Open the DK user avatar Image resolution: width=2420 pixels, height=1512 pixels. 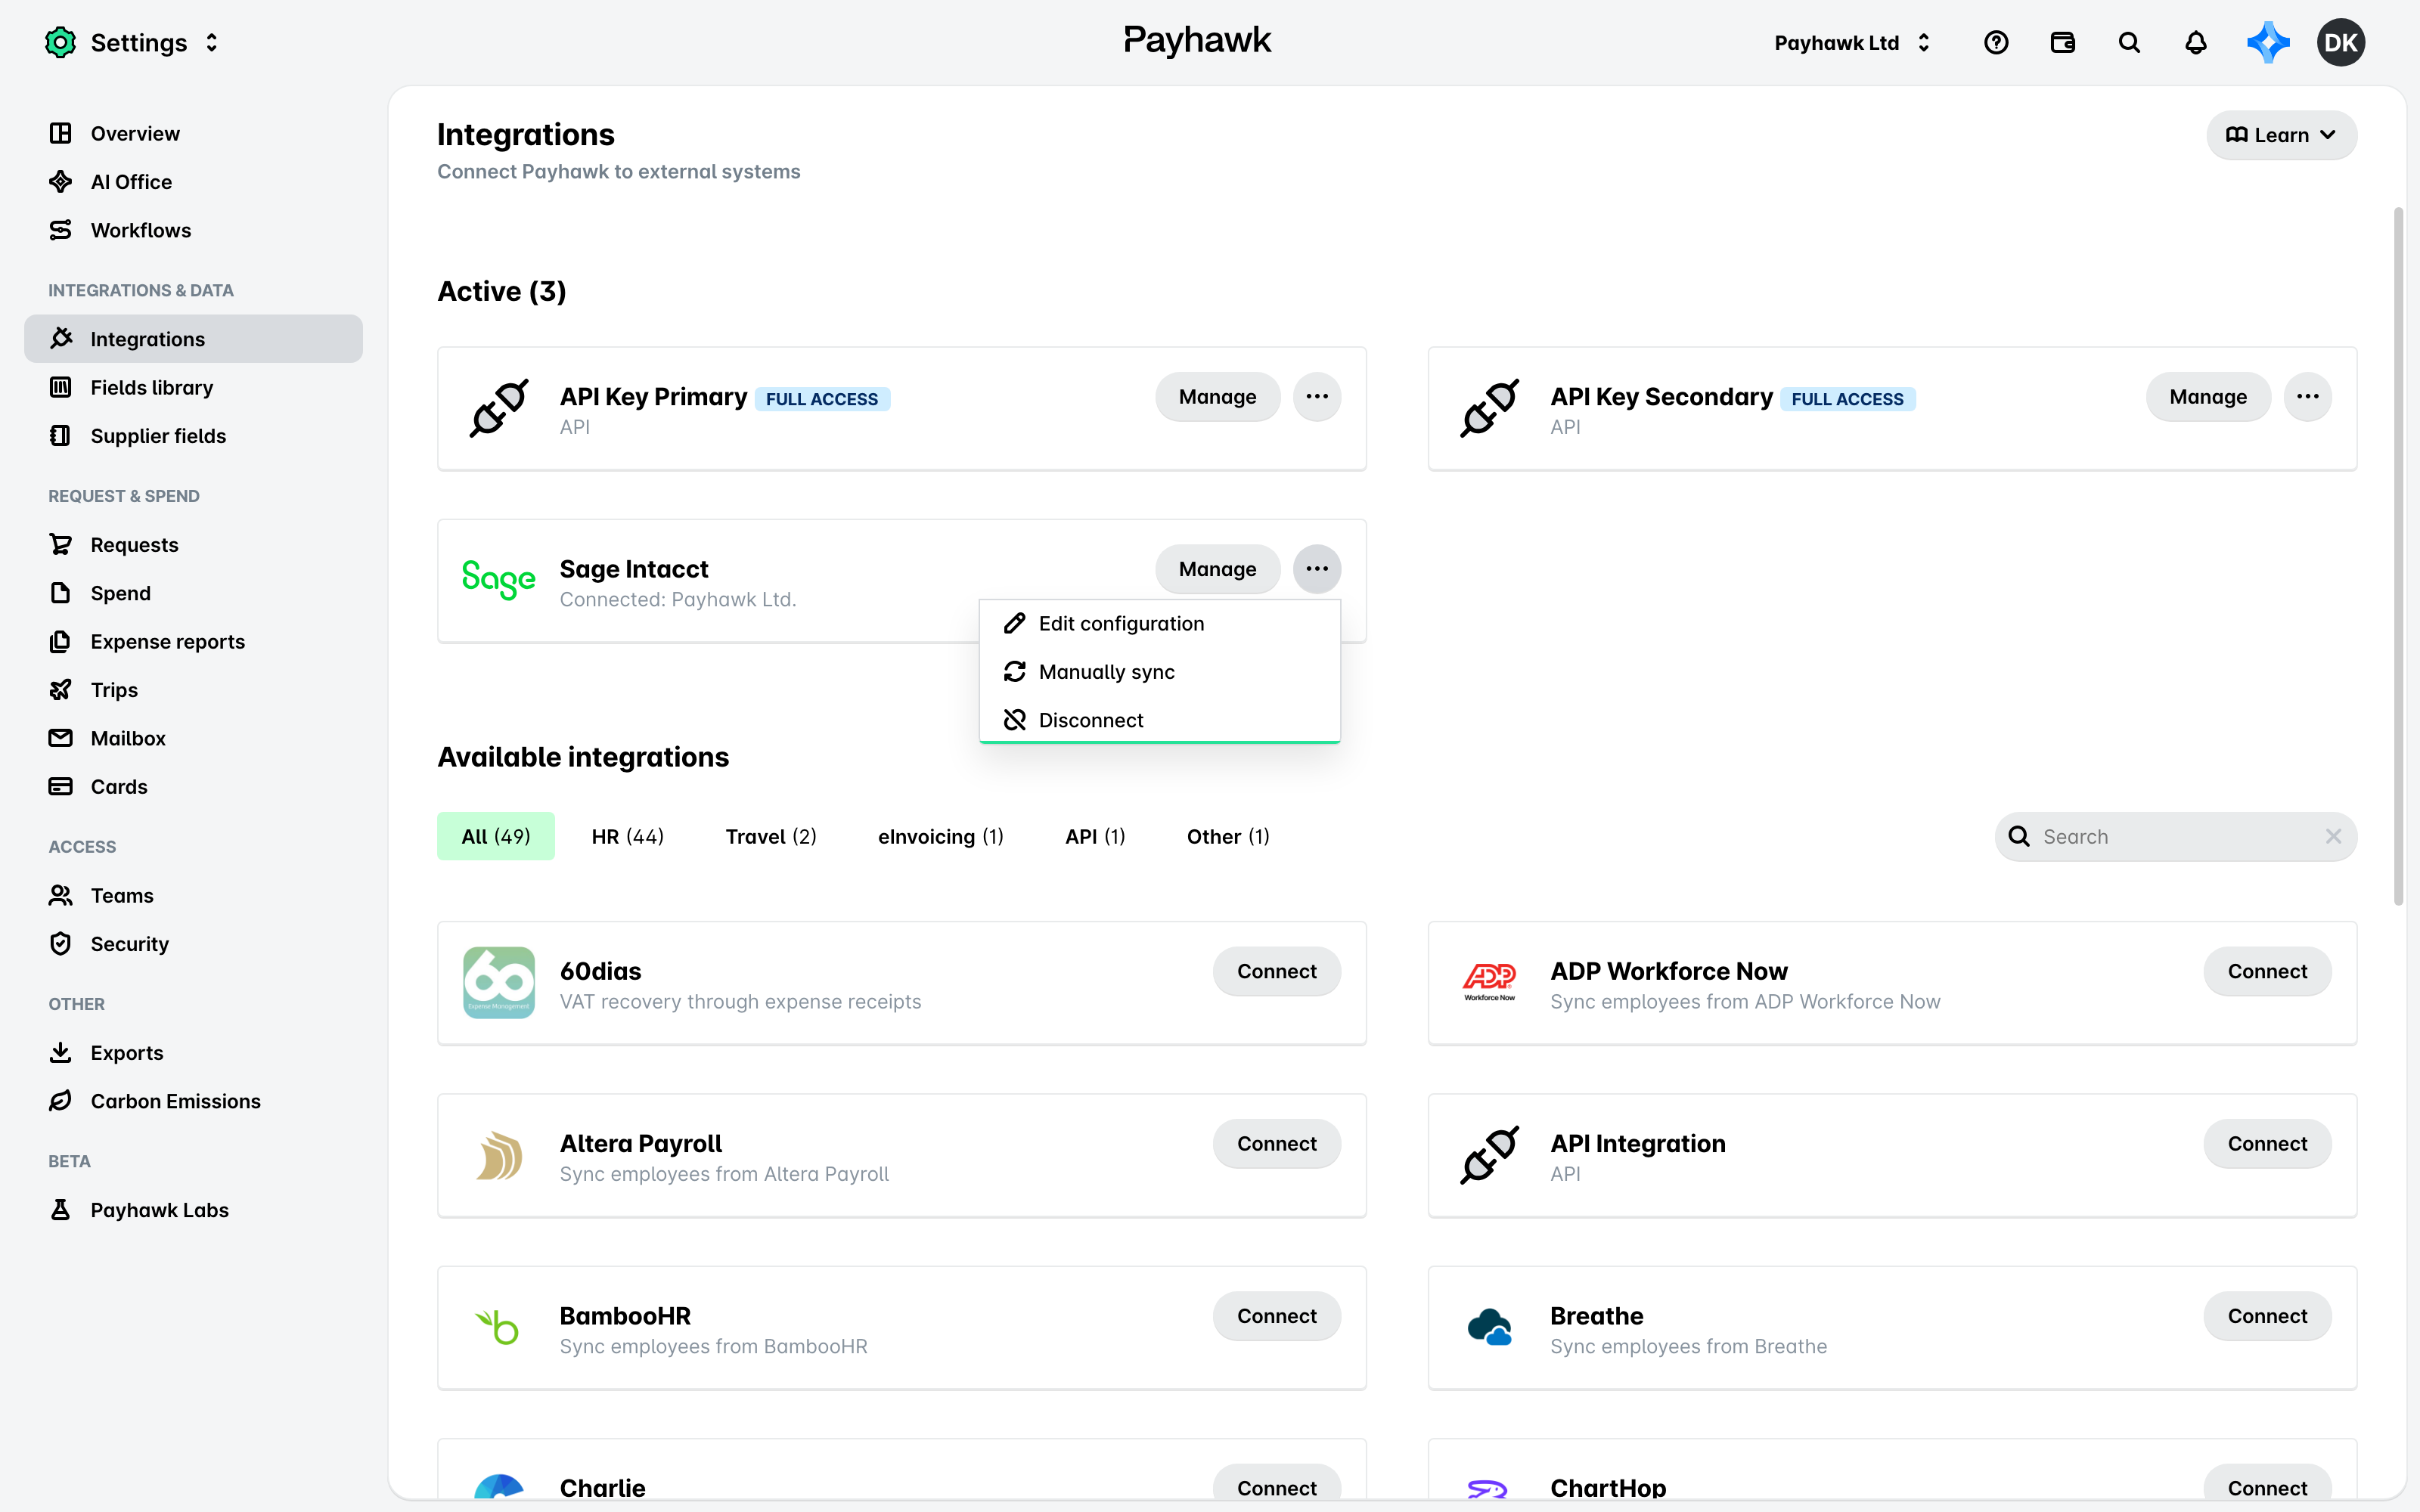point(2341,43)
